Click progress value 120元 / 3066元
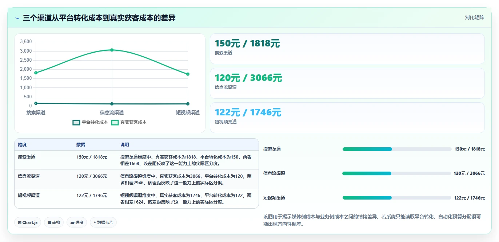The image size is (499, 242). pyautogui.click(x=469, y=173)
